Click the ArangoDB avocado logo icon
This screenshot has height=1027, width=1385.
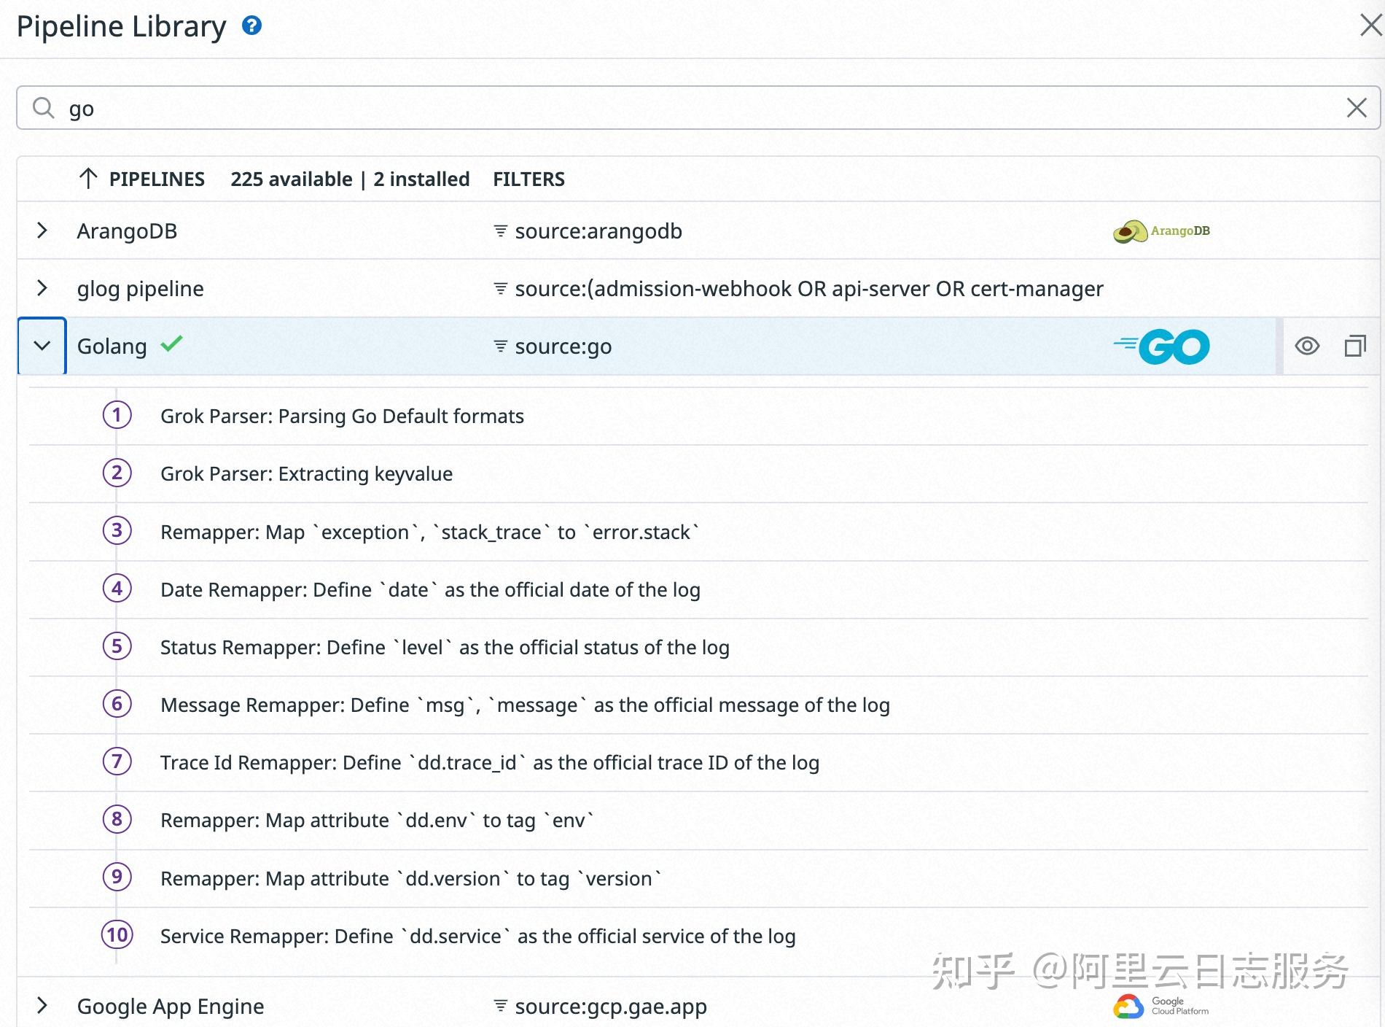pyautogui.click(x=1131, y=230)
